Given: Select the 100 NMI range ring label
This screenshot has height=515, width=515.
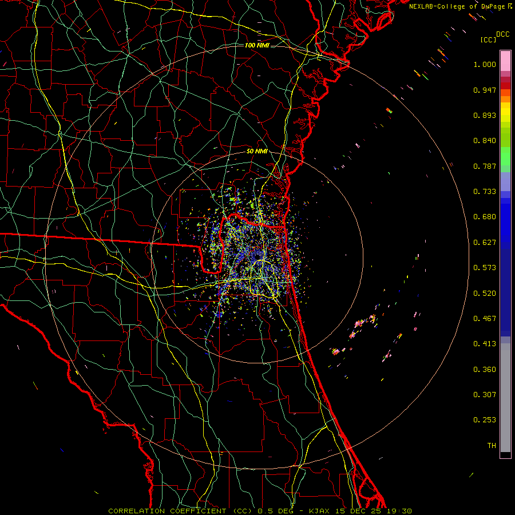Looking at the screenshot, I should click(x=257, y=45).
